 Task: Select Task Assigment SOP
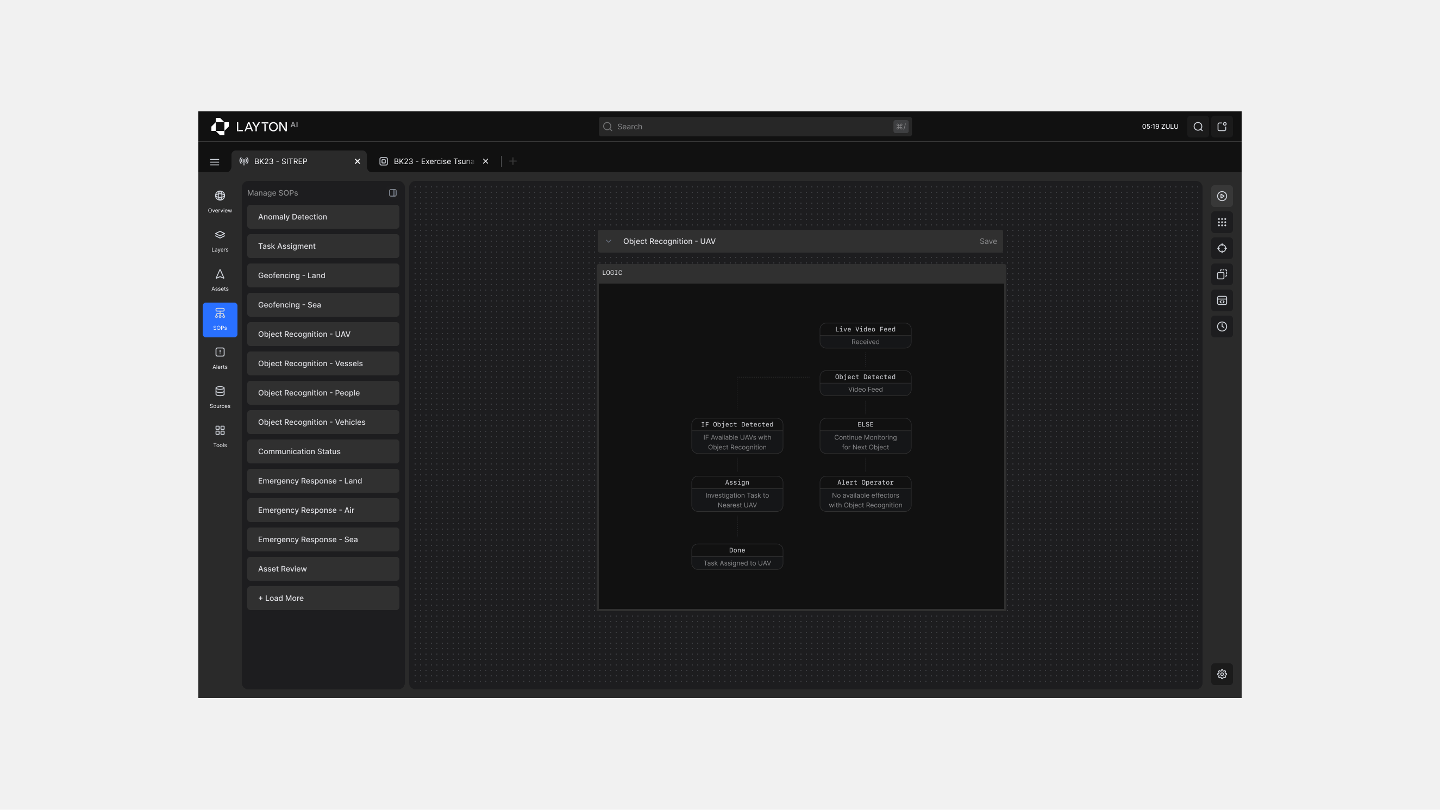tap(323, 246)
